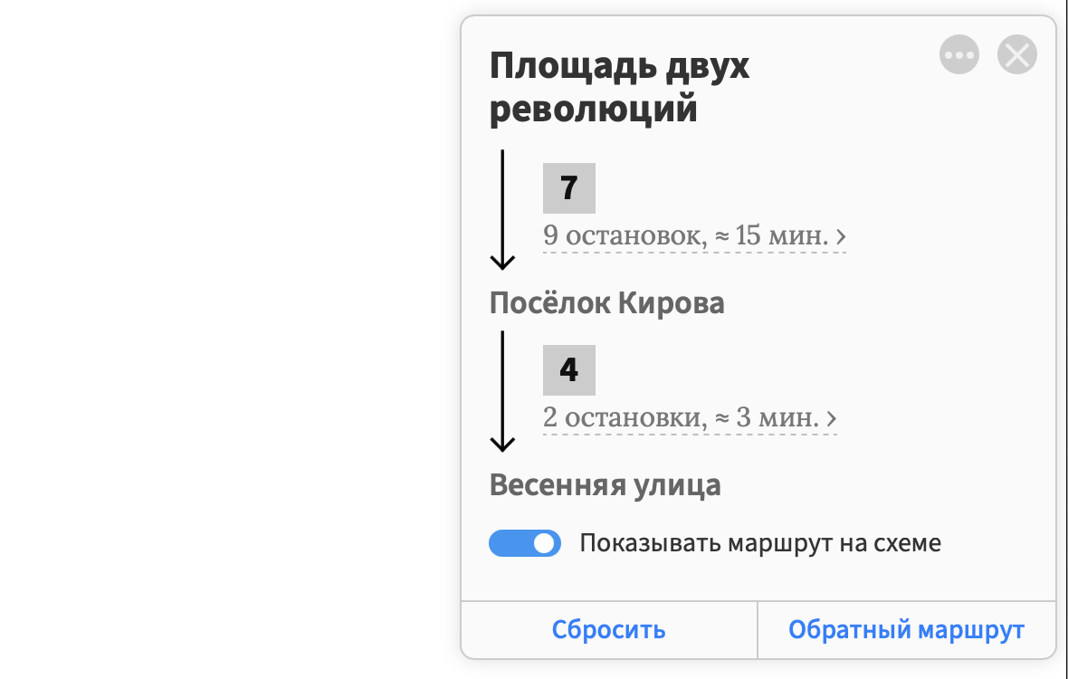Screen dimensions: 1068x679
Task: Select the Посёлок Кирова transfer stop
Action: [x=607, y=303]
